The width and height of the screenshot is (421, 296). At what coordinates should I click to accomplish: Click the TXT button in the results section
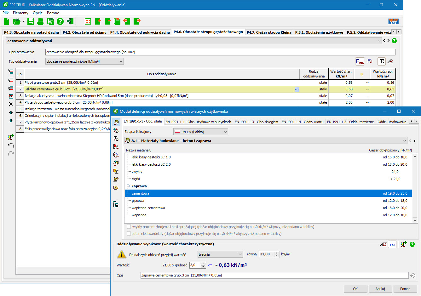click(x=392, y=245)
